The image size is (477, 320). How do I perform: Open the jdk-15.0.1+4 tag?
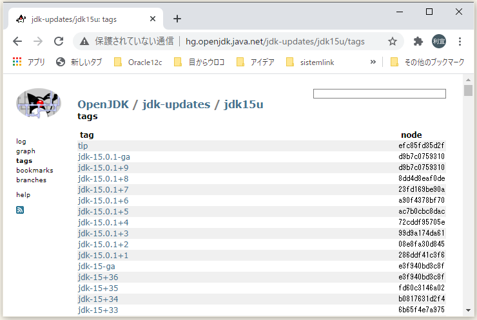click(103, 222)
